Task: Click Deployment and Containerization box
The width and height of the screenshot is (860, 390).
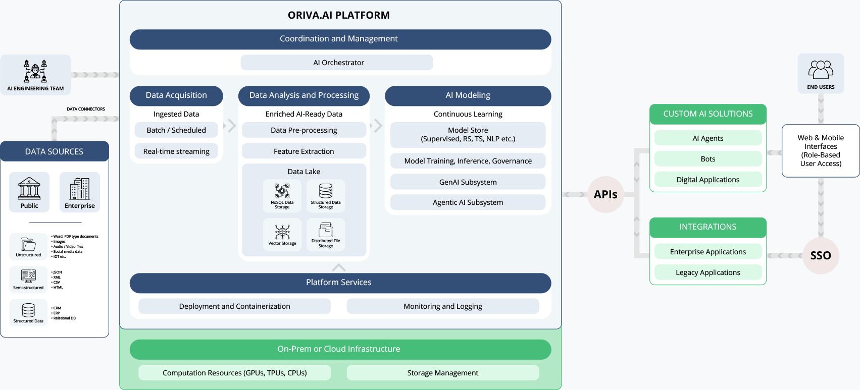Action: (234, 306)
